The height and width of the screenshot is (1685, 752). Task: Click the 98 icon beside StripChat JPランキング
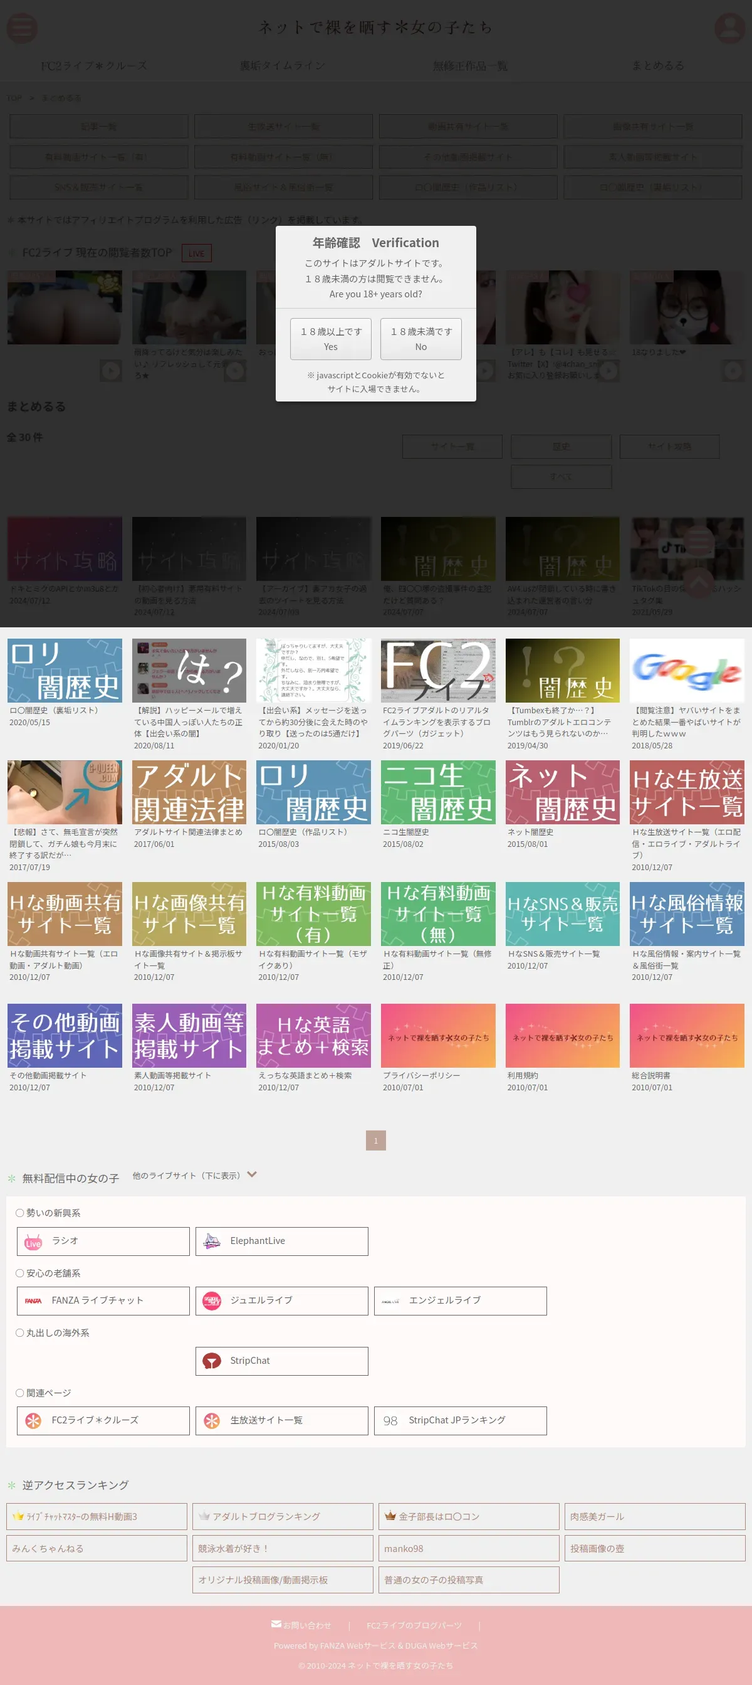390,1421
